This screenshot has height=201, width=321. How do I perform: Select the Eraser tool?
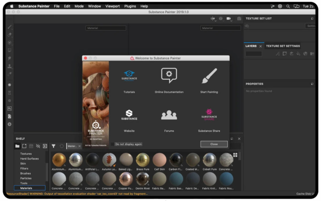(x=10, y=35)
